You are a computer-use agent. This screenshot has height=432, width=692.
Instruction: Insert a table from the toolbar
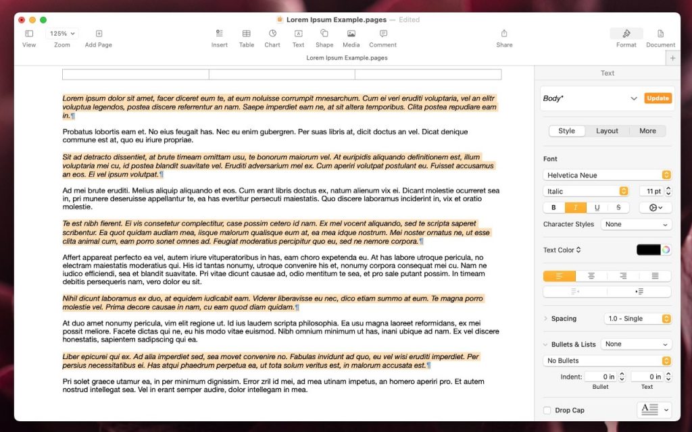coord(246,34)
